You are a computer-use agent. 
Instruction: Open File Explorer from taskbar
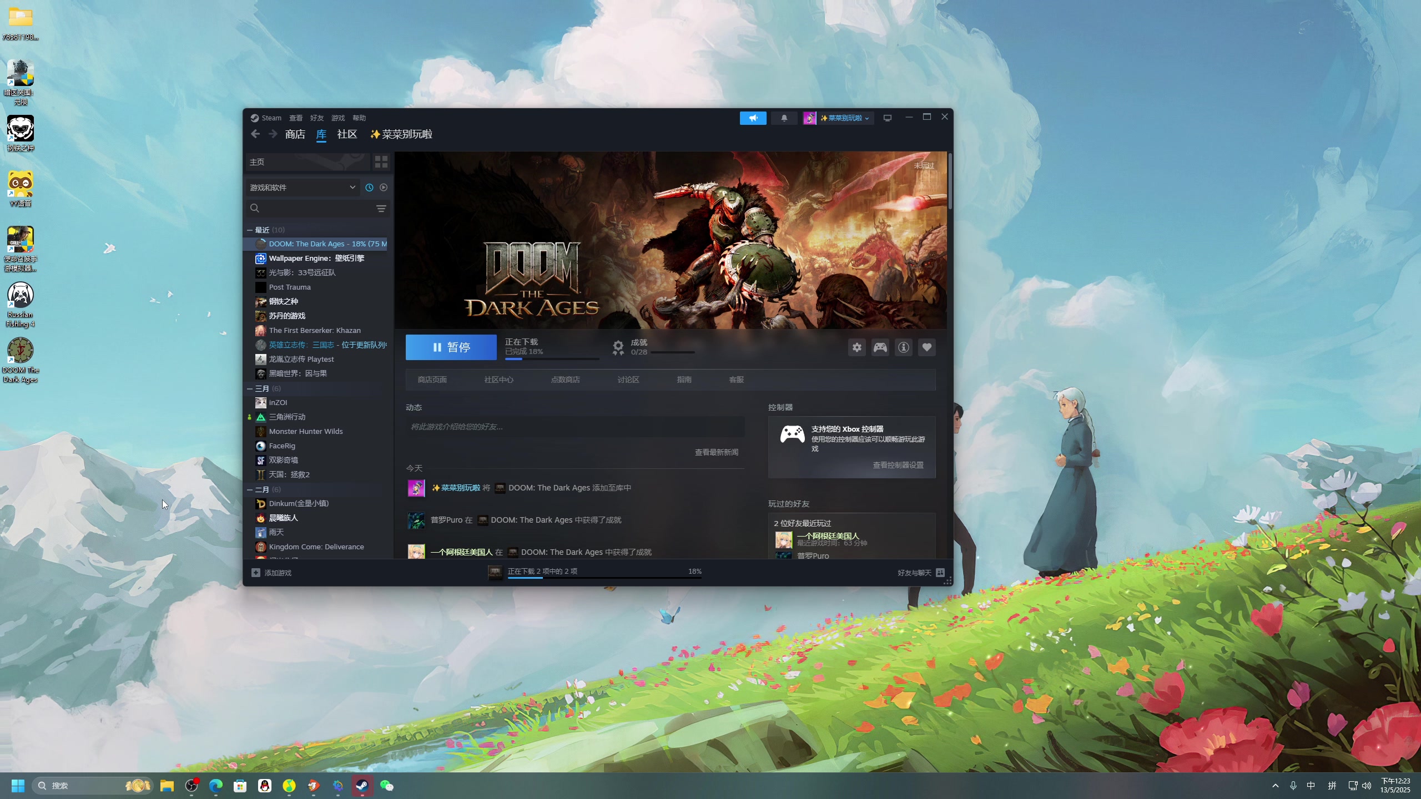pos(167,786)
